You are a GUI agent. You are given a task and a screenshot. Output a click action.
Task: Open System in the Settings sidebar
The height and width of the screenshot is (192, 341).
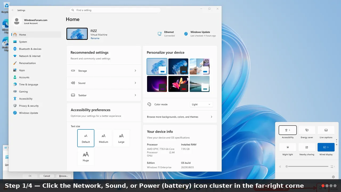[36, 42]
